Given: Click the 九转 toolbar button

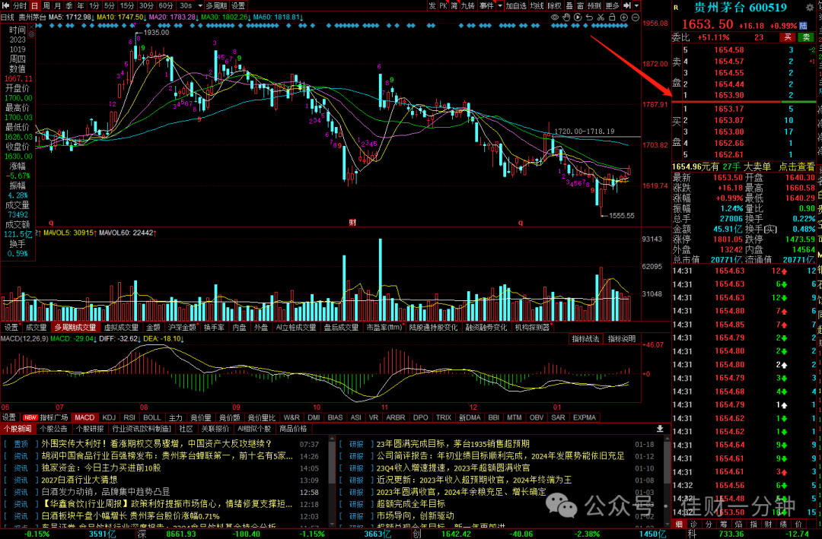Looking at the screenshot, I should [x=467, y=5].
